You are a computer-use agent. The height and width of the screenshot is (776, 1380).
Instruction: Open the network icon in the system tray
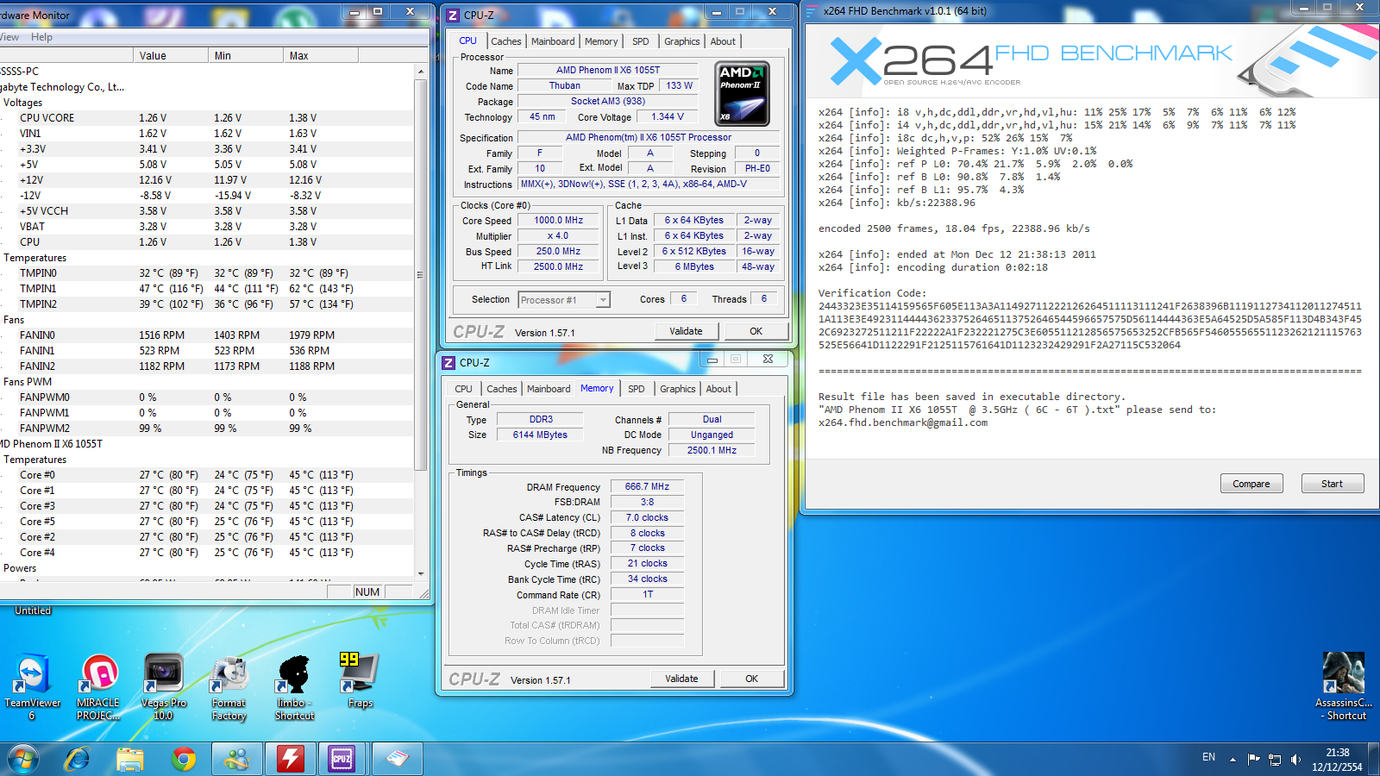(x=1275, y=760)
